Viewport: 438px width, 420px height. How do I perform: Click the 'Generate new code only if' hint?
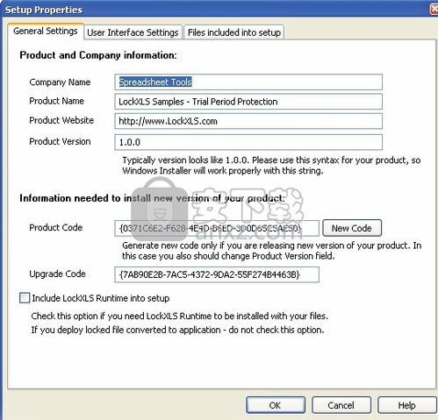(x=272, y=251)
